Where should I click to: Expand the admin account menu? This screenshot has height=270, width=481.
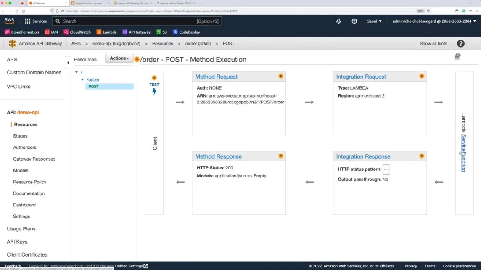tap(434, 21)
